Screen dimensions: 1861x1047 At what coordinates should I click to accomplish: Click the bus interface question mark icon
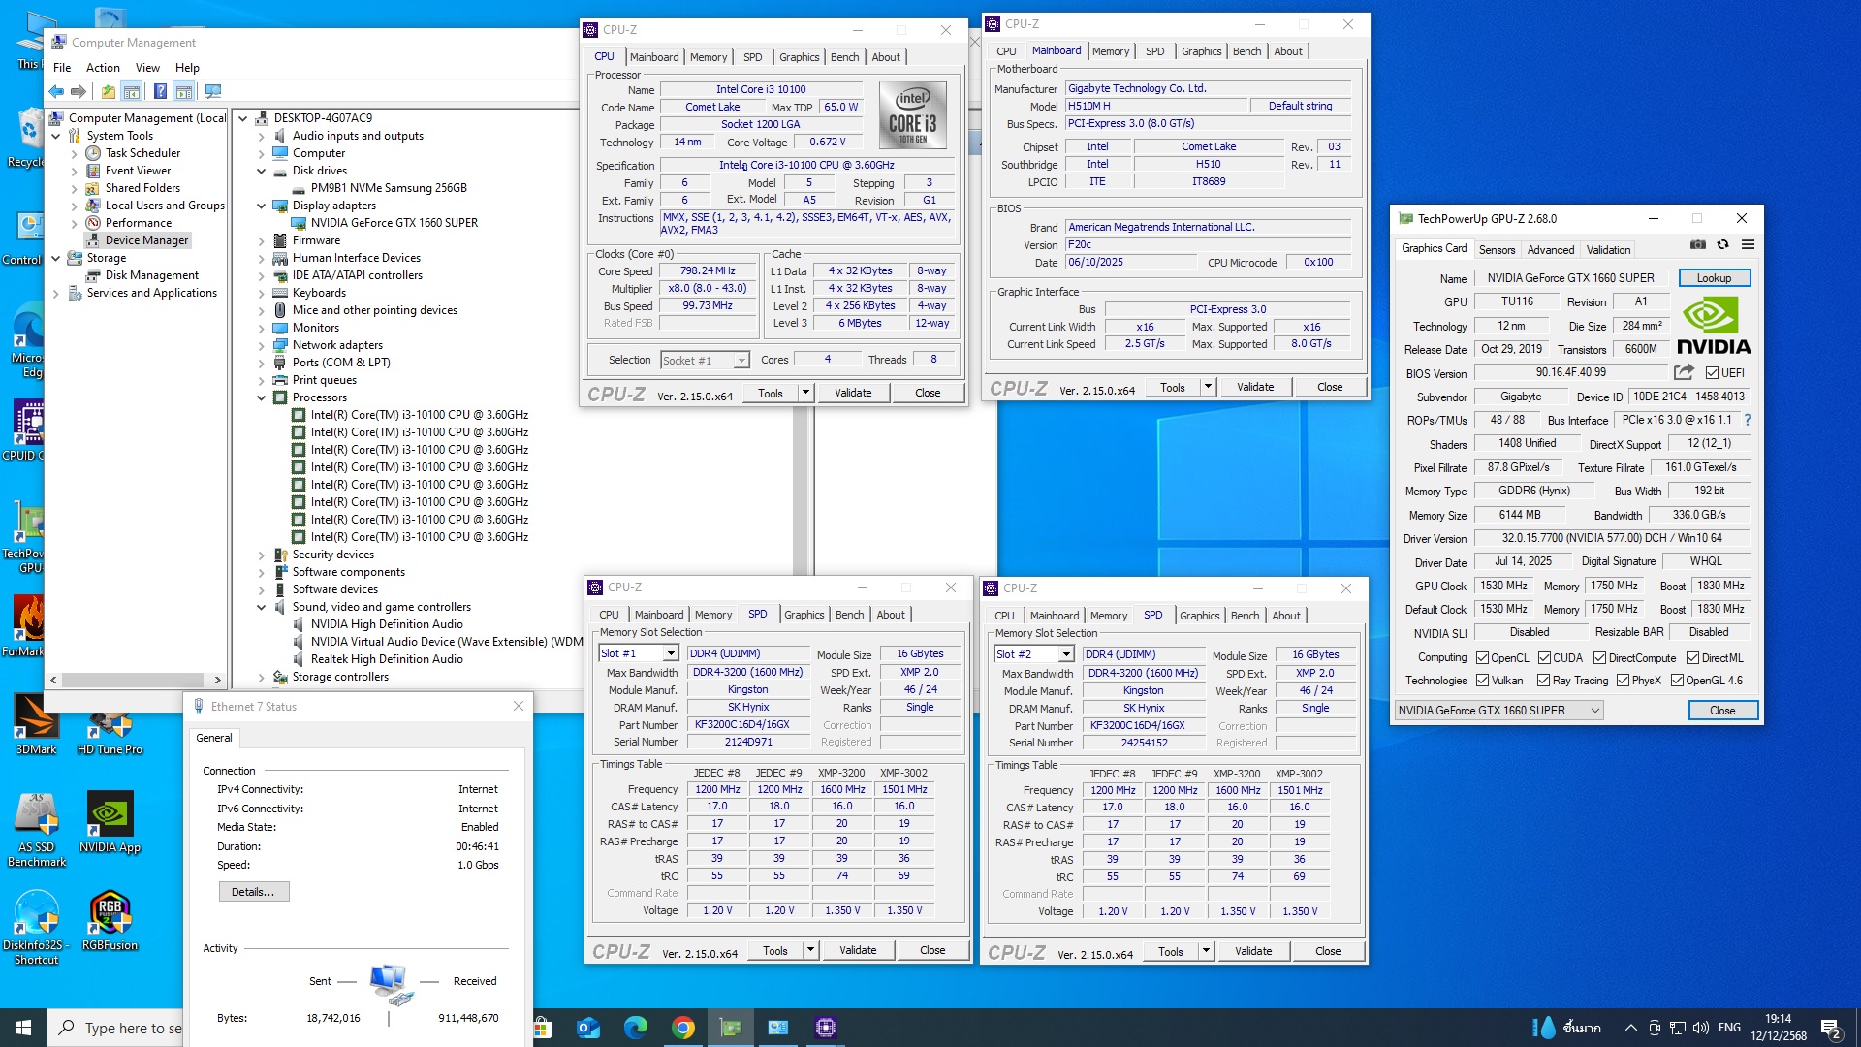click(x=1748, y=420)
